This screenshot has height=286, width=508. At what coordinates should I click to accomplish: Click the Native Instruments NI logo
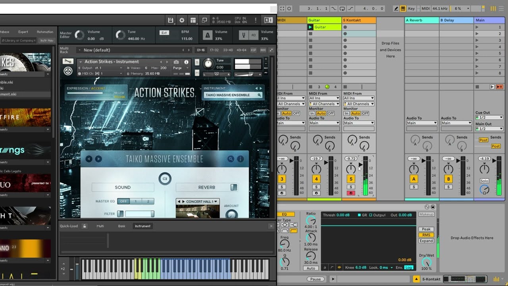268,20
